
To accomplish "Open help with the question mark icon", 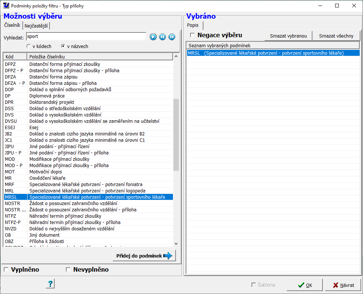I will 51,284.
